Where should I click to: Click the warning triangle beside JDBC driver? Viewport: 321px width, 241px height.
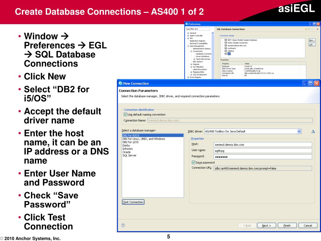tap(313, 131)
